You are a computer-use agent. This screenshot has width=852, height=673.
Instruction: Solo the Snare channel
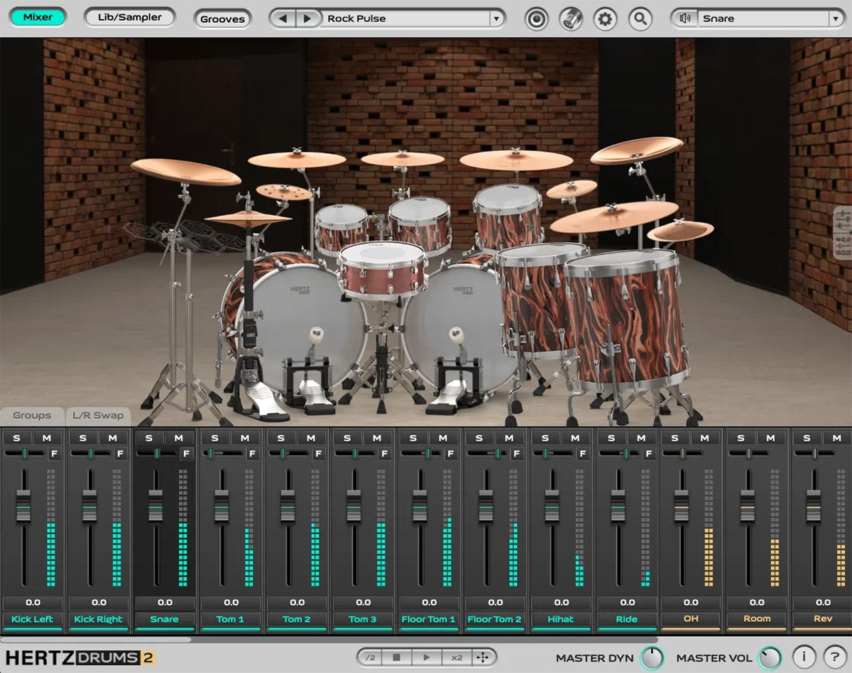(x=148, y=438)
